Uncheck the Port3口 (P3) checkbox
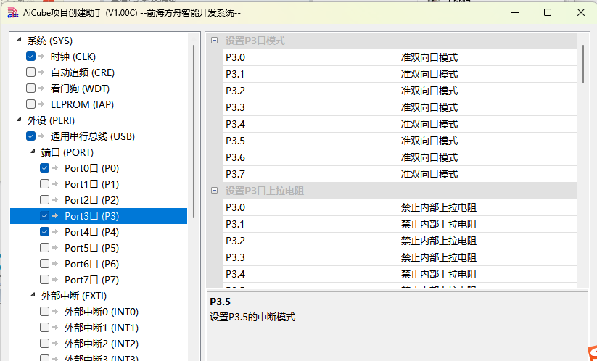Viewport: 597px width, 361px height. tap(44, 216)
